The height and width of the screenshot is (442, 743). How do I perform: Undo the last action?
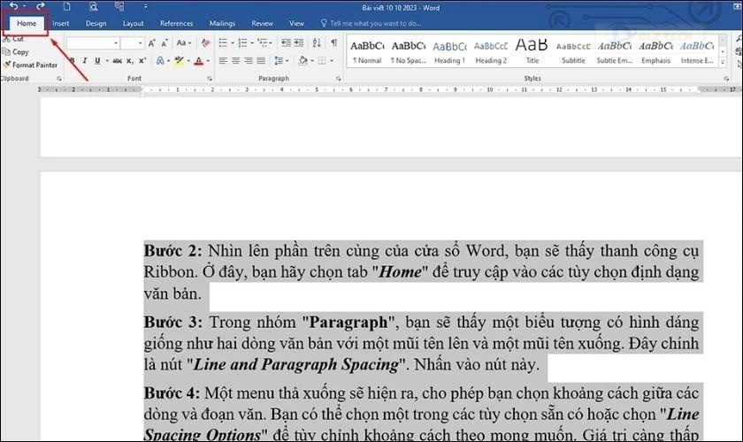coord(14,6)
